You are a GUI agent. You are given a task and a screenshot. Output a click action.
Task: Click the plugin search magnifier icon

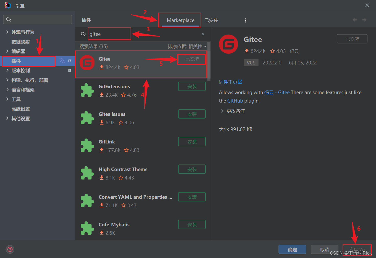(x=83, y=34)
